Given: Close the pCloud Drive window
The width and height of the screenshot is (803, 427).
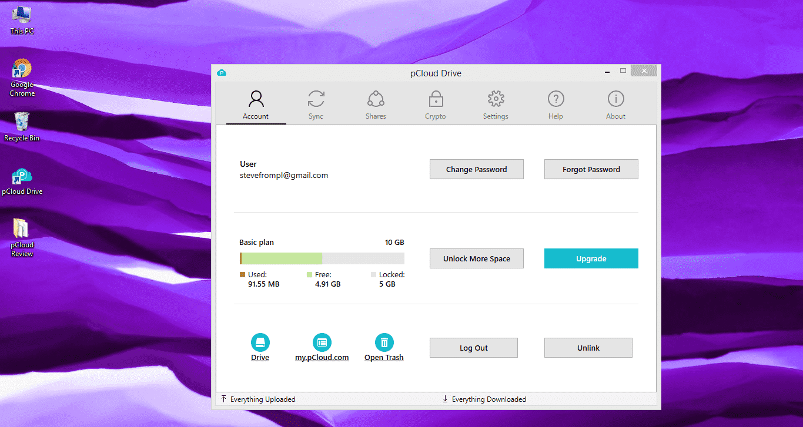Looking at the screenshot, I should pos(644,71).
